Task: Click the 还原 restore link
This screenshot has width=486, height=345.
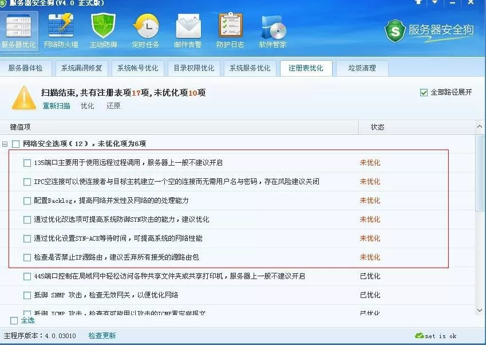Action: (113, 106)
